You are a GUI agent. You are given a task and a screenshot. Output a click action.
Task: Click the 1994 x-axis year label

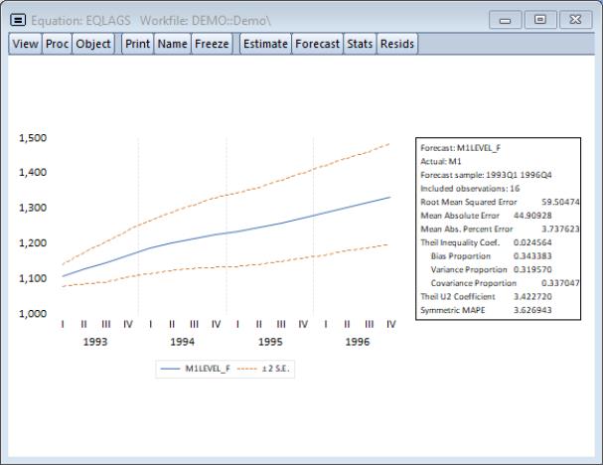pyautogui.click(x=182, y=341)
